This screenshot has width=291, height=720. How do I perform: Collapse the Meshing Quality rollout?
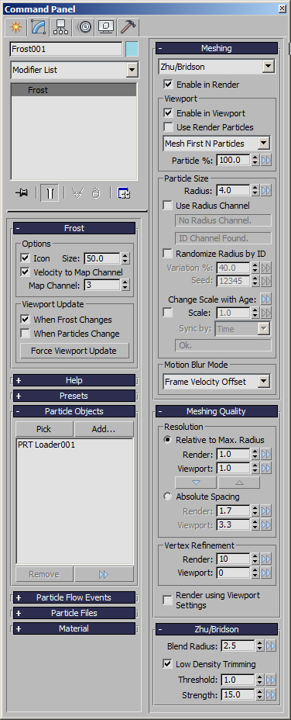pyautogui.click(x=217, y=411)
